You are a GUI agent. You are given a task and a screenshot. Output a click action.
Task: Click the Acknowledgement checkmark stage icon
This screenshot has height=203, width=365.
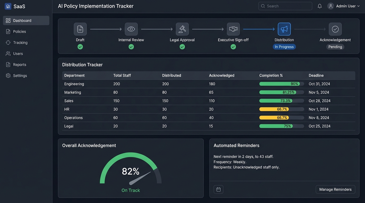pyautogui.click(x=335, y=29)
